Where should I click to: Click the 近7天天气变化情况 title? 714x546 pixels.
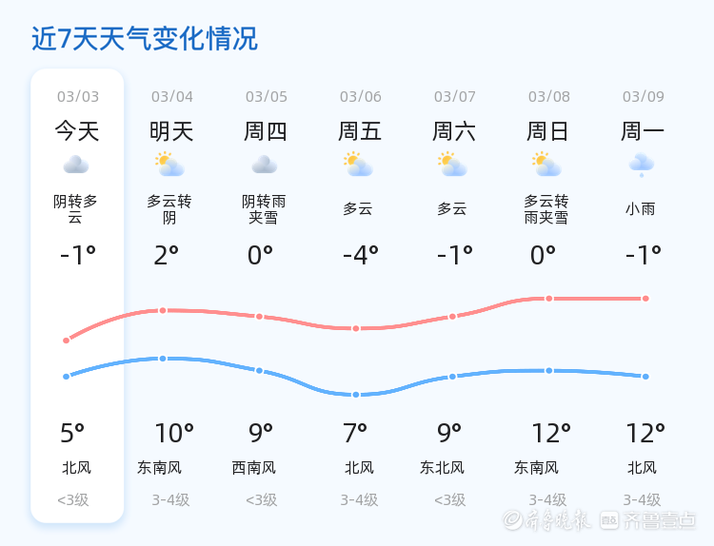[145, 39]
